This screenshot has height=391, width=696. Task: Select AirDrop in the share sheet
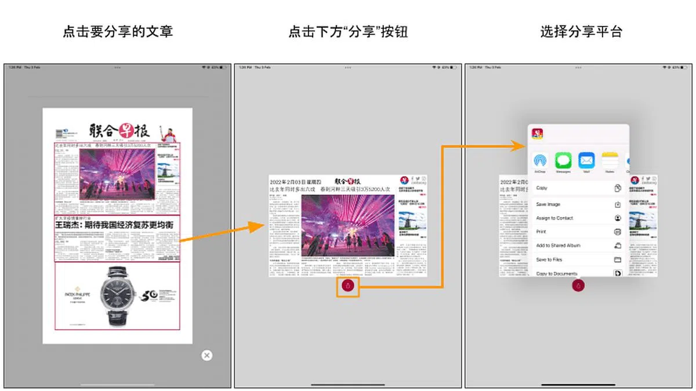(x=541, y=160)
